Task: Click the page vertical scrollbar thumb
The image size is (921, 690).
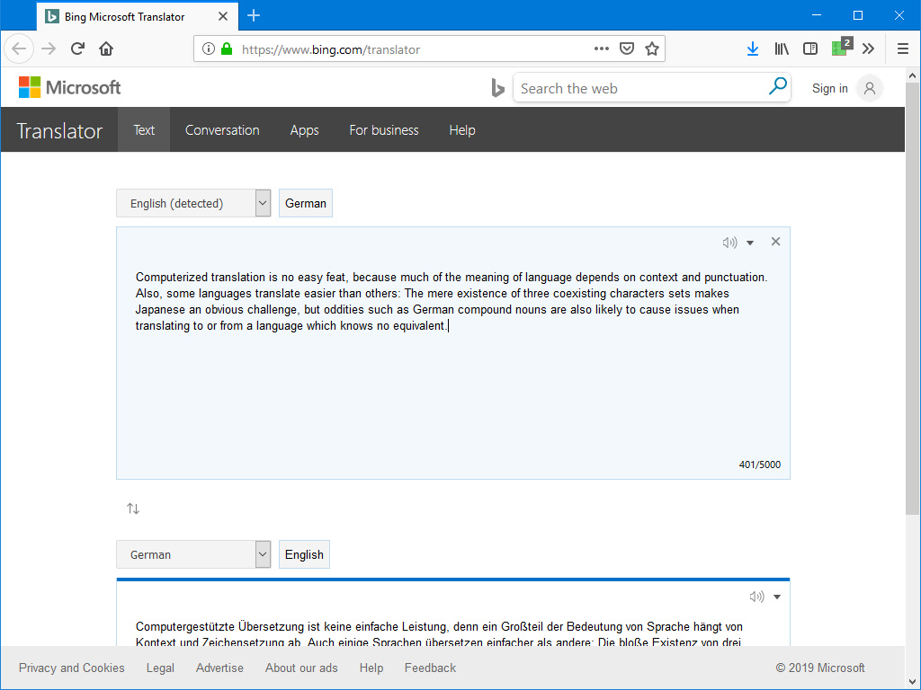Action: [x=912, y=298]
